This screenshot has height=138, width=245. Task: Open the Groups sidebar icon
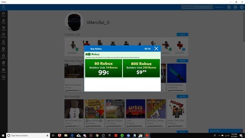tap(3, 70)
